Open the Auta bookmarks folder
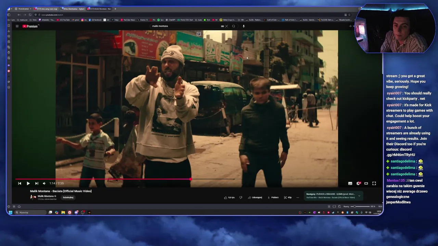438x246 pixels. [198, 20]
